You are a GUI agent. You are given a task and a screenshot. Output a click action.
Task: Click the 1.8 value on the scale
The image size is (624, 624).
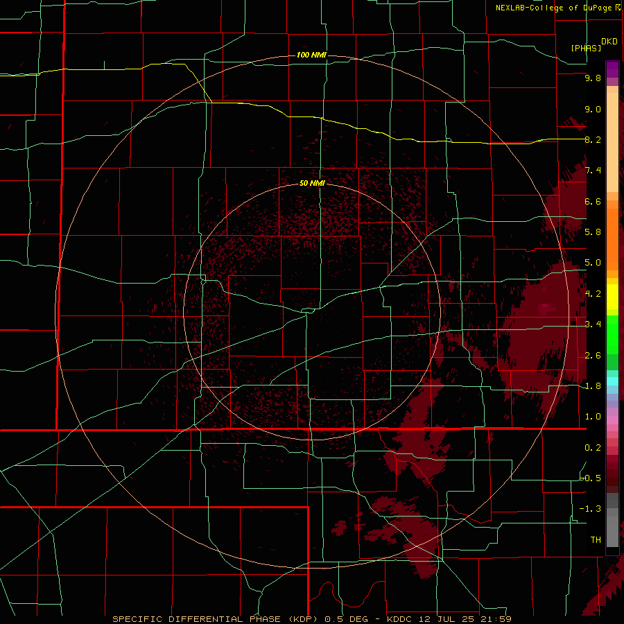tap(593, 385)
